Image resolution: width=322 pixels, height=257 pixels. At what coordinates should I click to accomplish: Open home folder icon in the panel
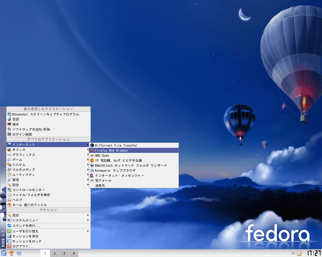pyautogui.click(x=11, y=253)
